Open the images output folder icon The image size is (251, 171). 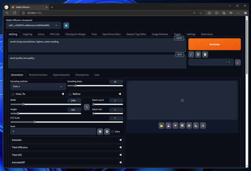[161, 126]
